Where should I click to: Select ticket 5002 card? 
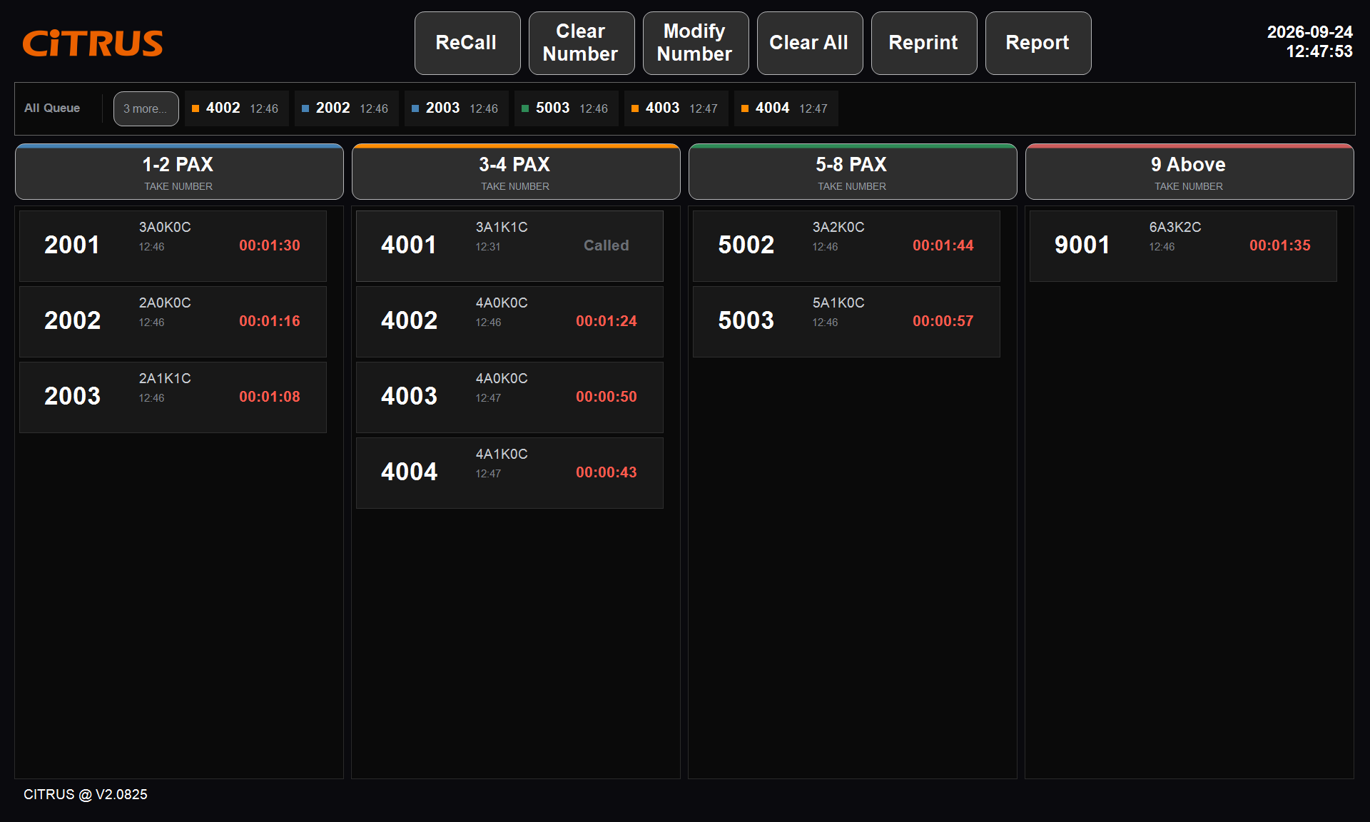tap(846, 245)
